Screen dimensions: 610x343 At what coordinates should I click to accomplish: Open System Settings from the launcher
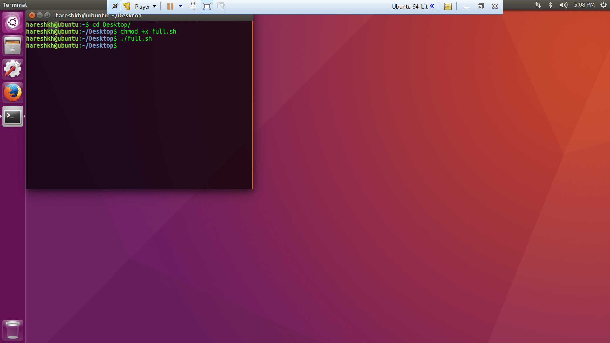[x=13, y=69]
